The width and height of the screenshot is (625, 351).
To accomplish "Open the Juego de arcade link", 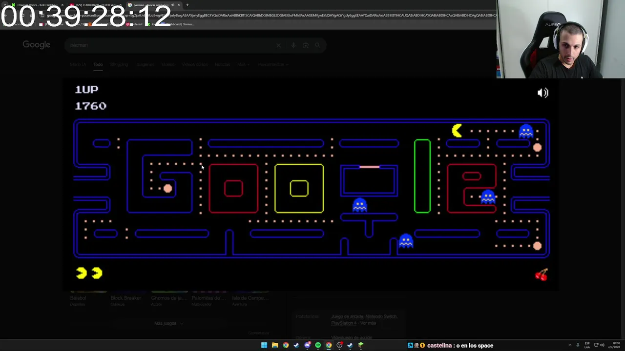I will click(x=348, y=316).
